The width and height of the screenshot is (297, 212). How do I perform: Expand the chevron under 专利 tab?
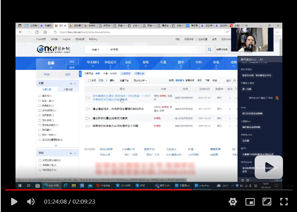tap(199, 68)
